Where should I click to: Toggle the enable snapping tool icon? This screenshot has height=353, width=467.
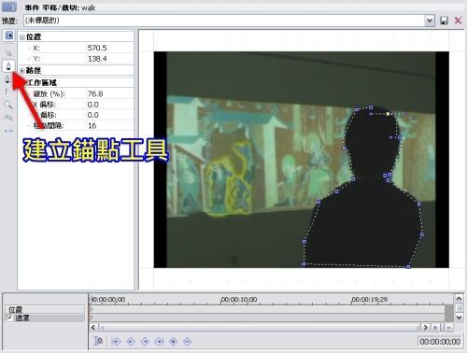coord(8,118)
